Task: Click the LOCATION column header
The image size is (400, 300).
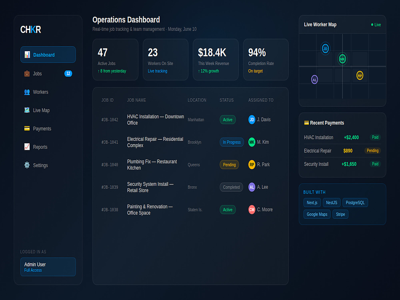Action: (x=197, y=100)
